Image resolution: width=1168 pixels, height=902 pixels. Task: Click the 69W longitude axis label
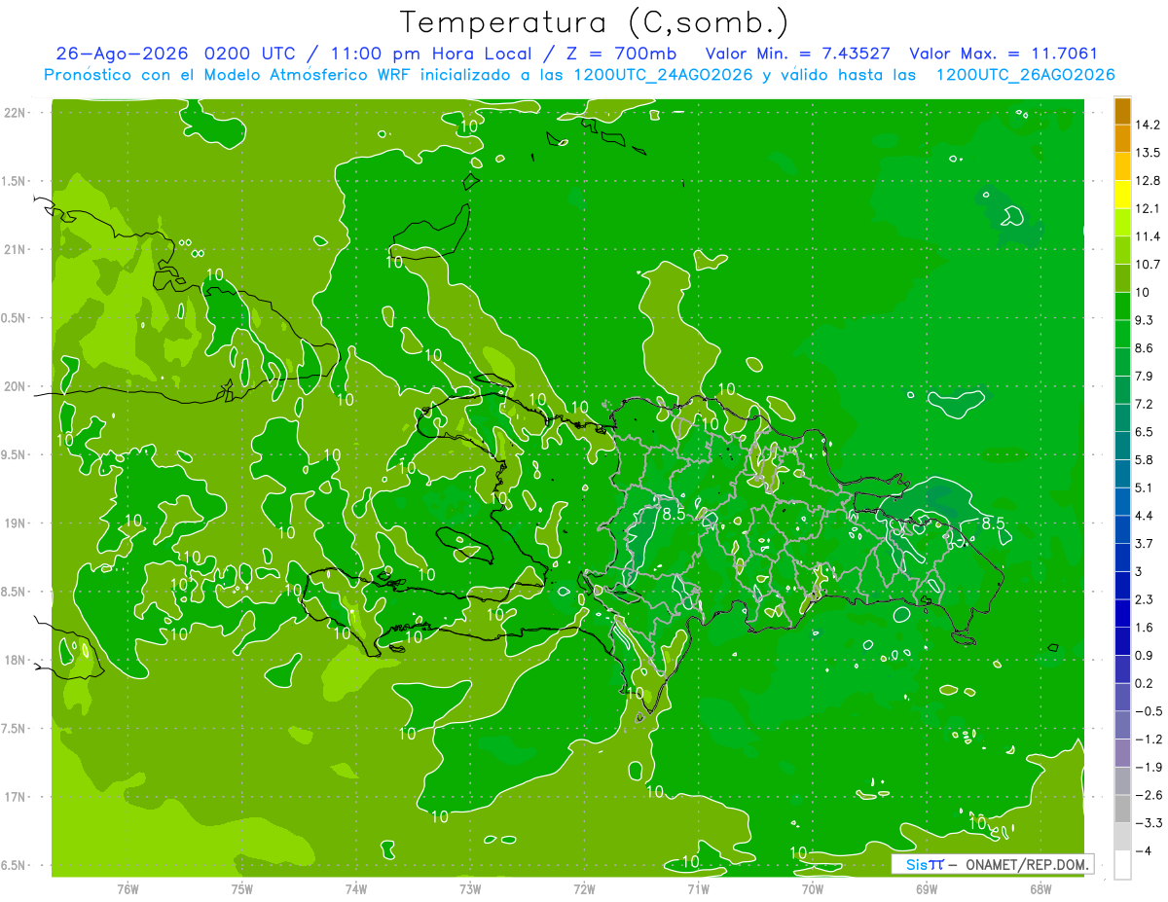tap(927, 888)
